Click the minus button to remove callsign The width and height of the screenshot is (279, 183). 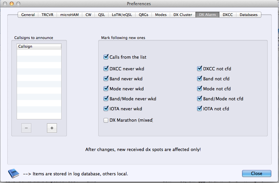26,128
